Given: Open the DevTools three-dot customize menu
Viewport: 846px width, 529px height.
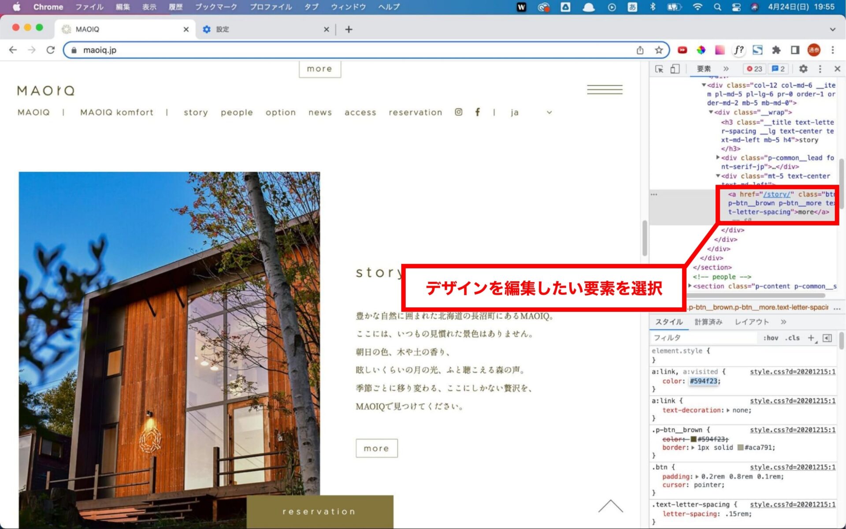Looking at the screenshot, I should [x=820, y=69].
